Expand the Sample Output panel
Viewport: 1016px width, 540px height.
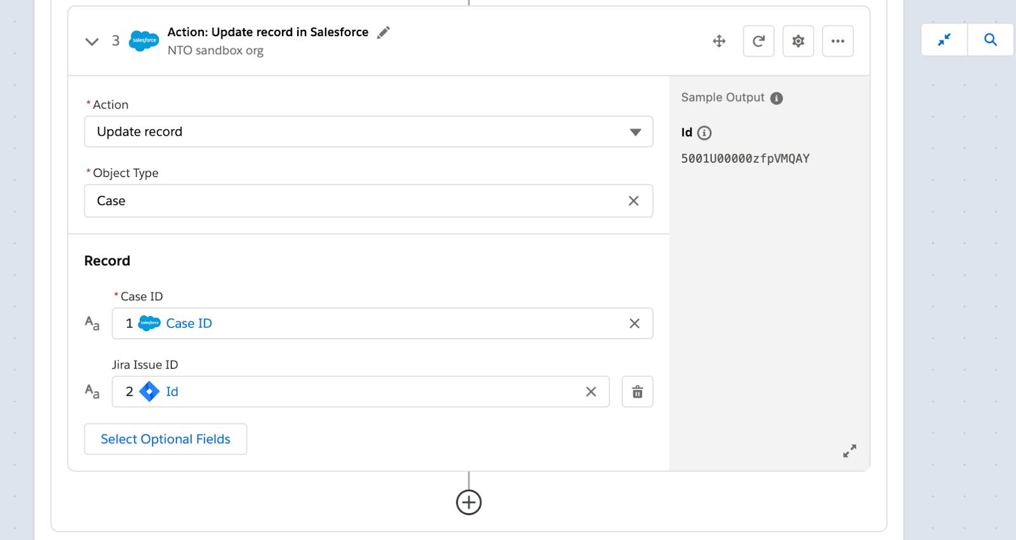(x=850, y=451)
